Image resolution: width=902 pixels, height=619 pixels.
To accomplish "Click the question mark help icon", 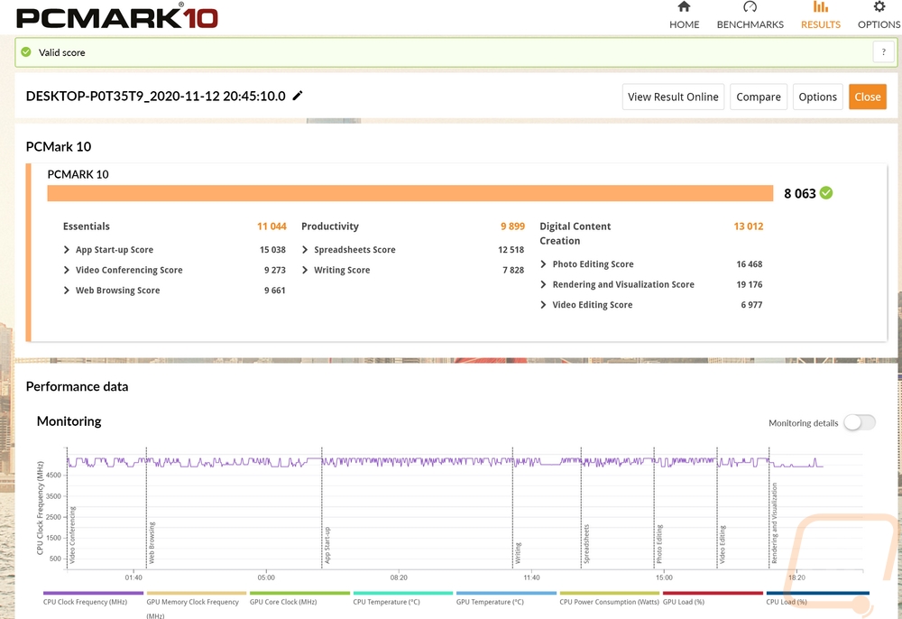I will point(884,51).
